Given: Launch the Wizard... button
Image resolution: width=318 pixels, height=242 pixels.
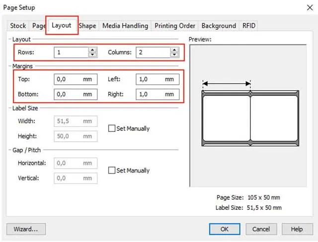Looking at the screenshot, I should click(x=26, y=229).
